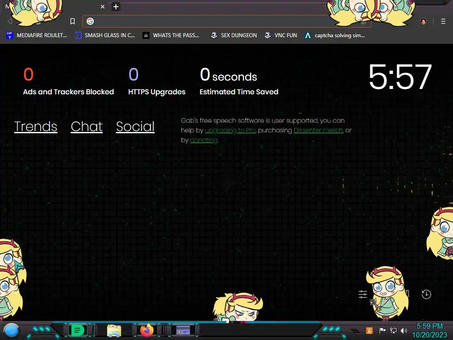453x340 pixels.
Task: Bookmark this page using the toolbar bookmark icon
Action: [73, 21]
